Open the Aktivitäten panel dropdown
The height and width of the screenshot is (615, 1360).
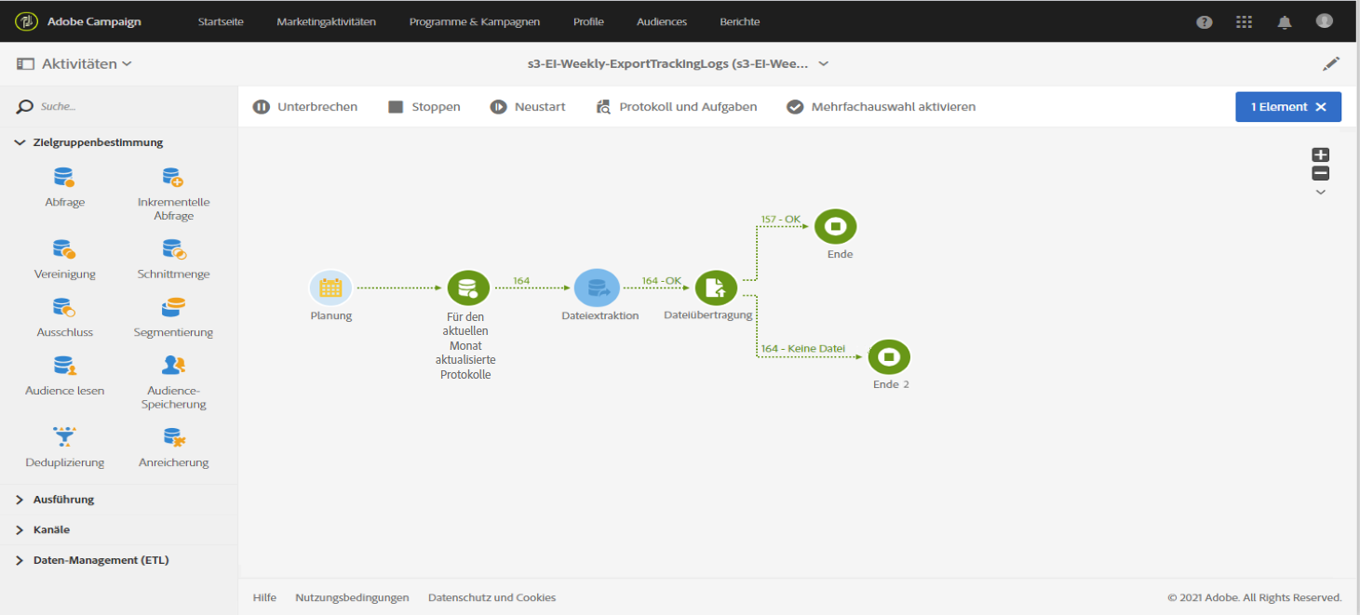[x=74, y=64]
